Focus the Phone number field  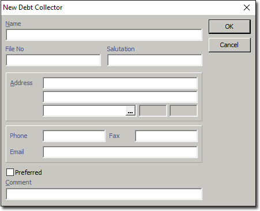[x=74, y=136]
